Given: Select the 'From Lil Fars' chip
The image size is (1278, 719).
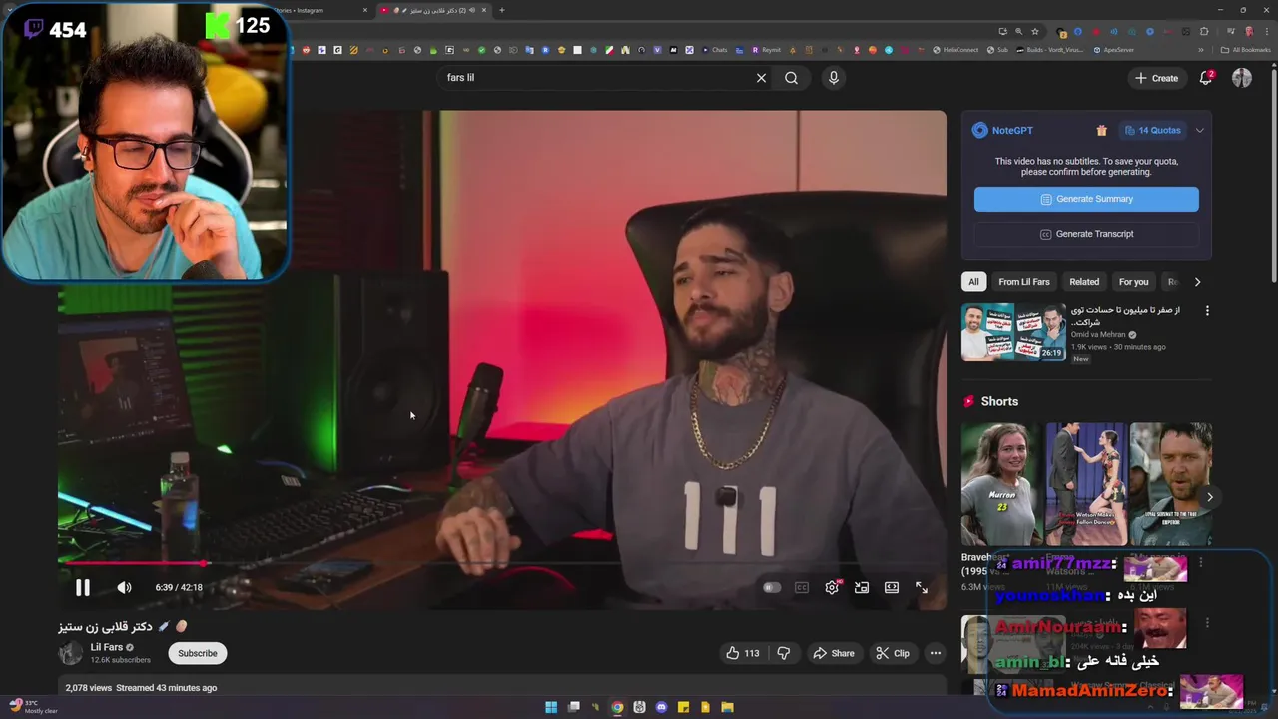Looking at the screenshot, I should pyautogui.click(x=1024, y=282).
